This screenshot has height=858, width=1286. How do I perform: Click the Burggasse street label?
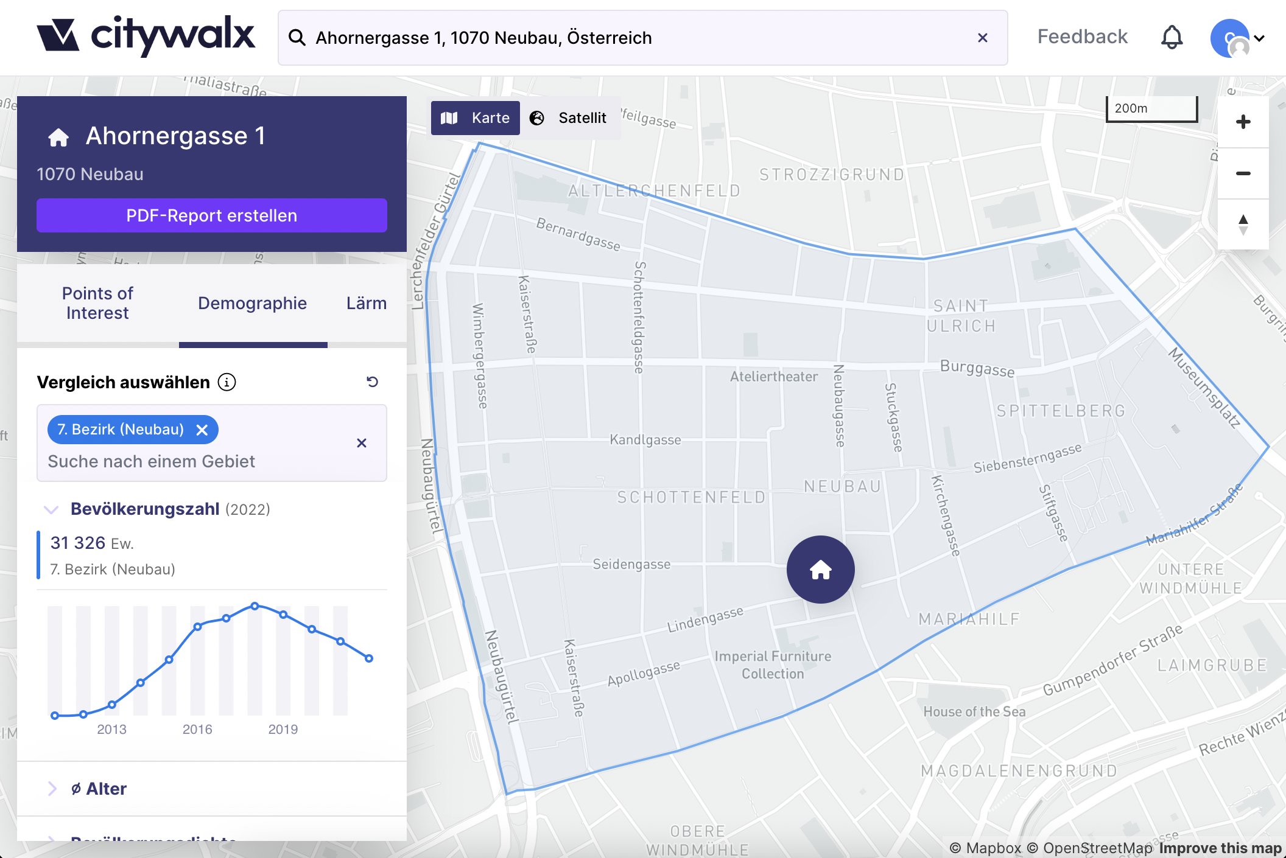click(x=977, y=368)
